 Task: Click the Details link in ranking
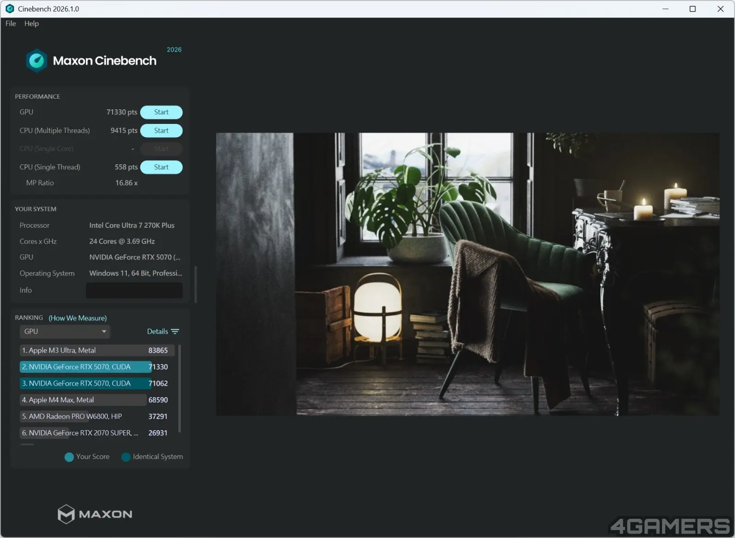158,331
